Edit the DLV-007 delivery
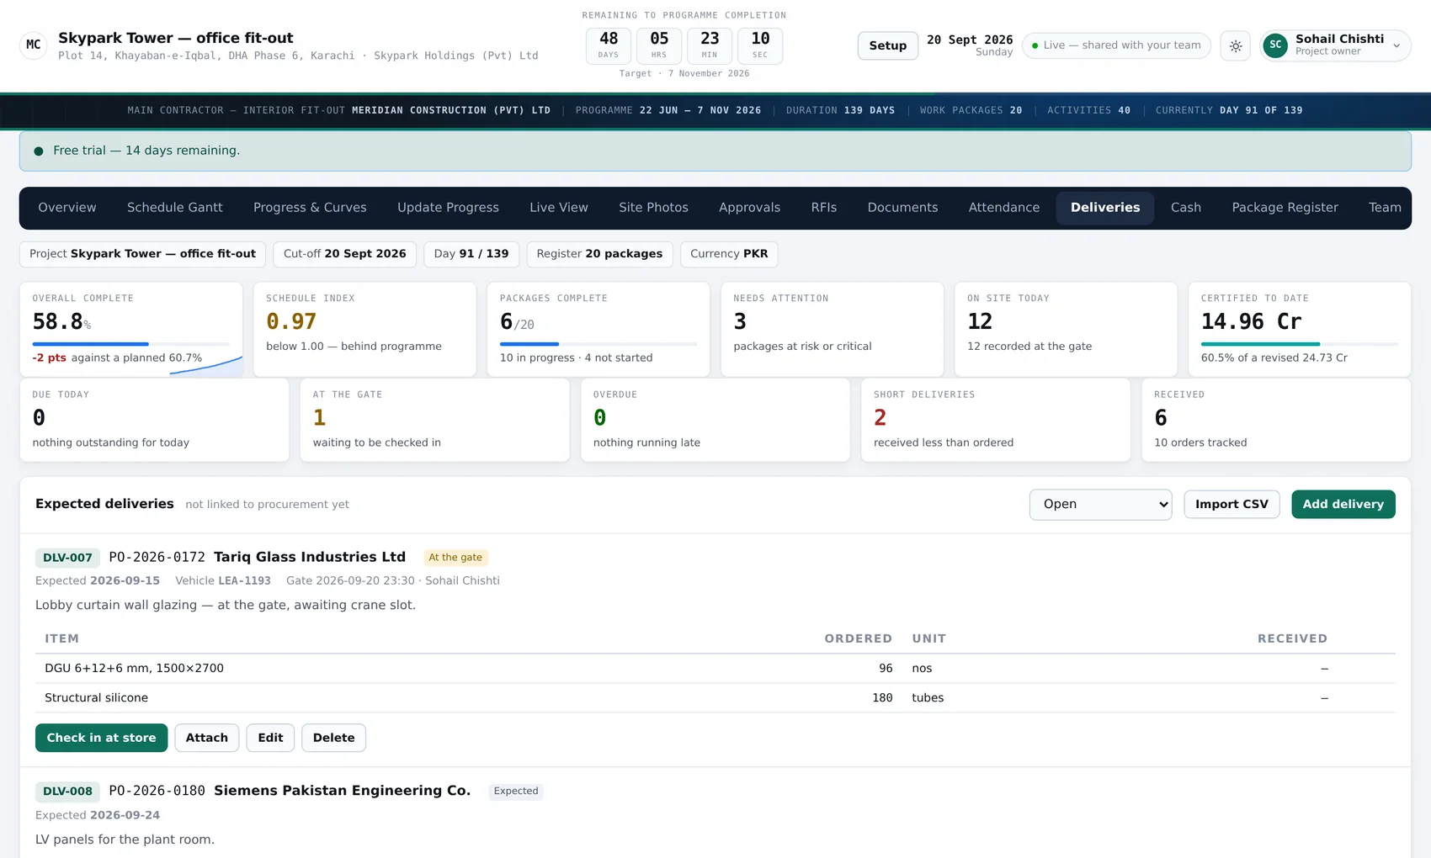The image size is (1431, 858). [x=270, y=738]
